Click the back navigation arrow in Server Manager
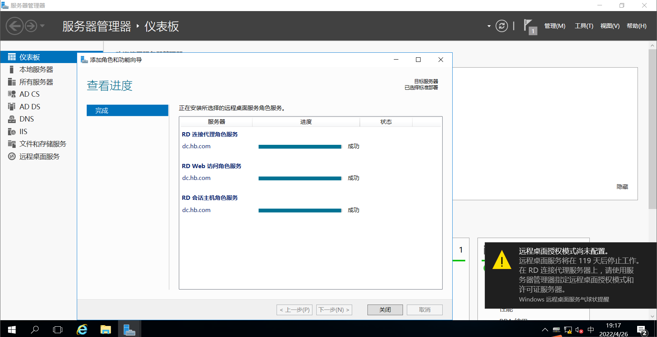Screen dimensions: 657x337 point(15,26)
